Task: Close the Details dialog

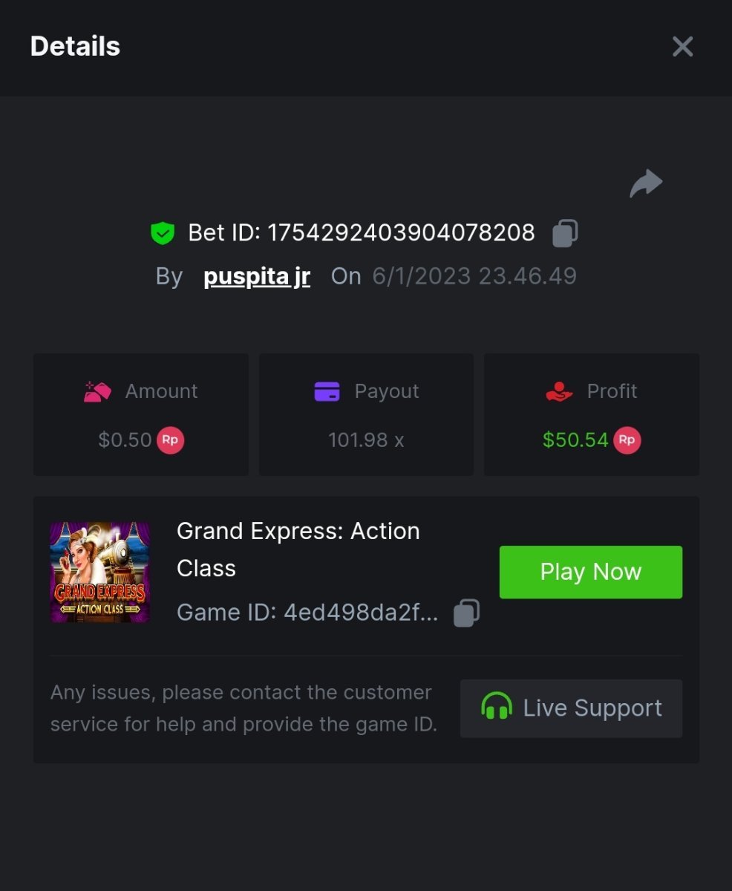Action: (x=682, y=47)
